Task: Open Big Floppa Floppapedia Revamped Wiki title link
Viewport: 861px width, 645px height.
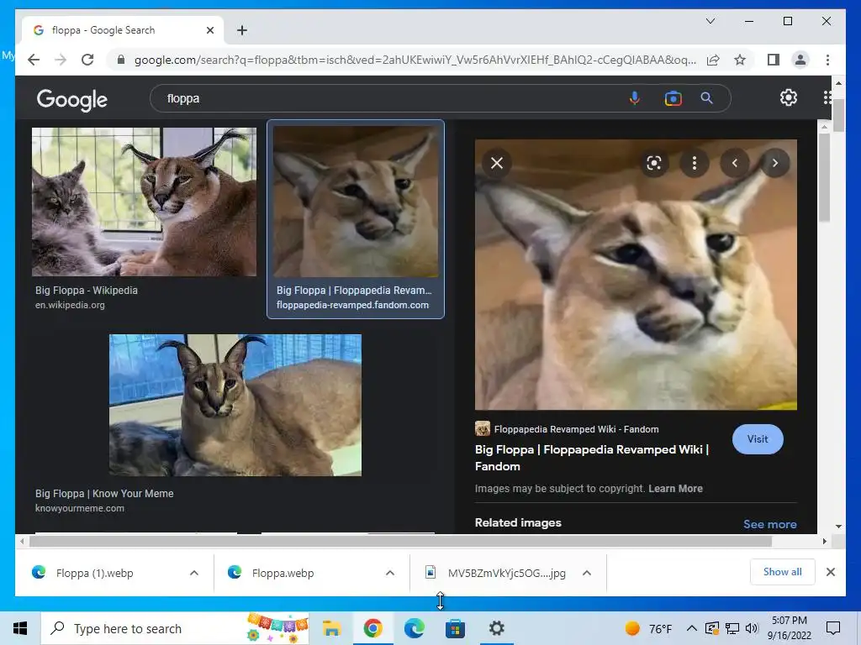Action: click(x=592, y=458)
